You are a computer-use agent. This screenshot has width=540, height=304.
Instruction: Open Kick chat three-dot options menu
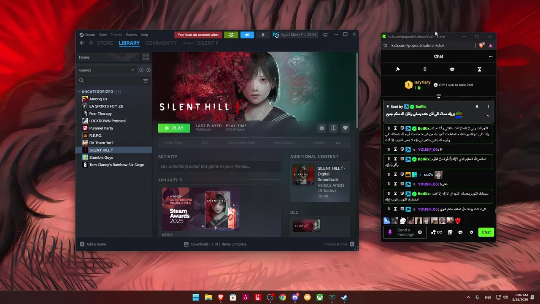[x=491, y=56]
